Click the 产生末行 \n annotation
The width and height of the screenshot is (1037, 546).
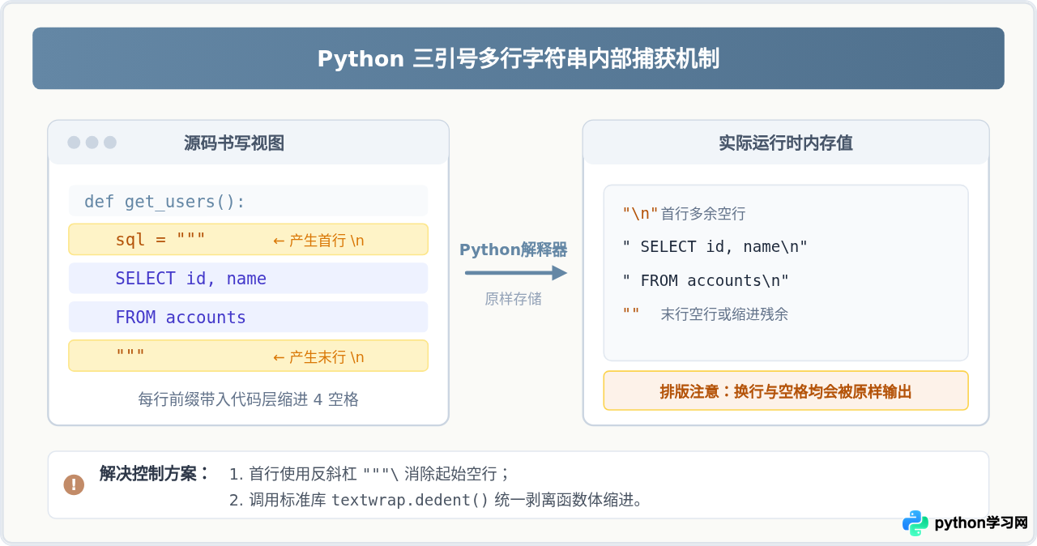[318, 357]
